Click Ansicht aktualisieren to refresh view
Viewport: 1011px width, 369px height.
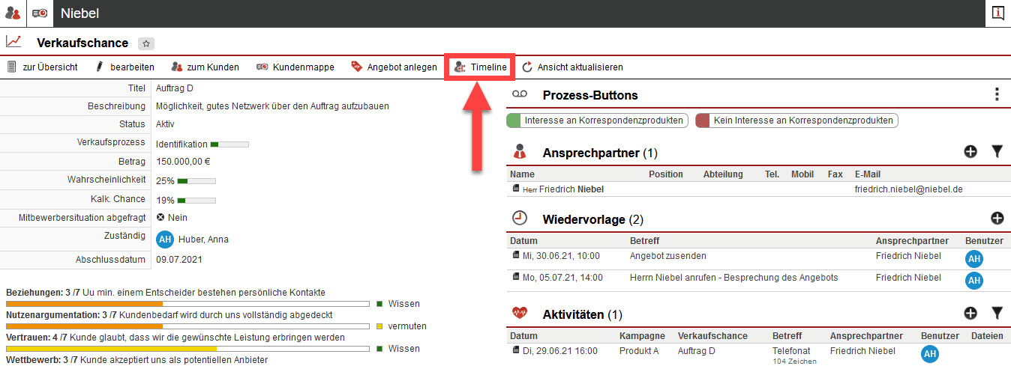tap(572, 67)
